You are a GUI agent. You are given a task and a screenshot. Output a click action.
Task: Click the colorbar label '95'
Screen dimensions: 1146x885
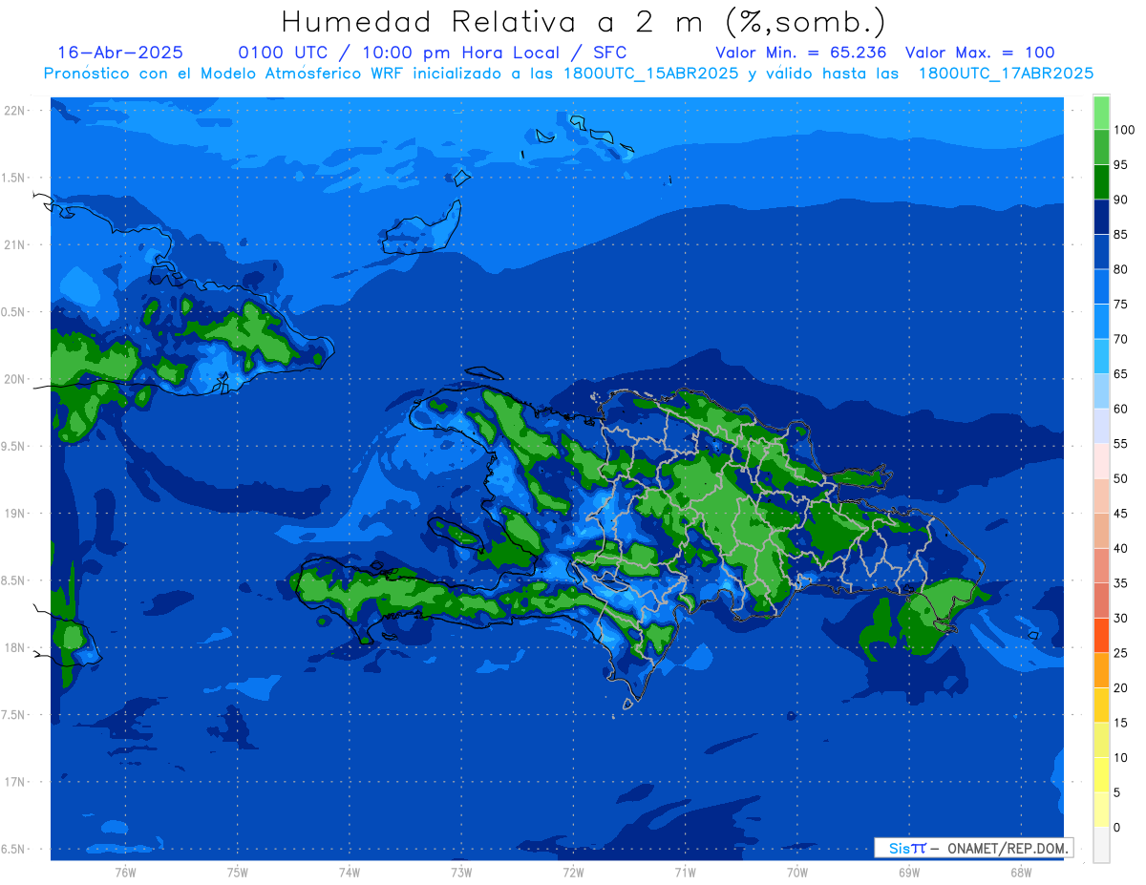pyautogui.click(x=1120, y=165)
